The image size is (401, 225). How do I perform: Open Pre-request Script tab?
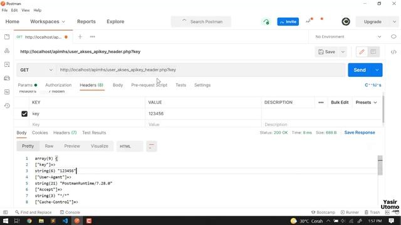click(149, 85)
